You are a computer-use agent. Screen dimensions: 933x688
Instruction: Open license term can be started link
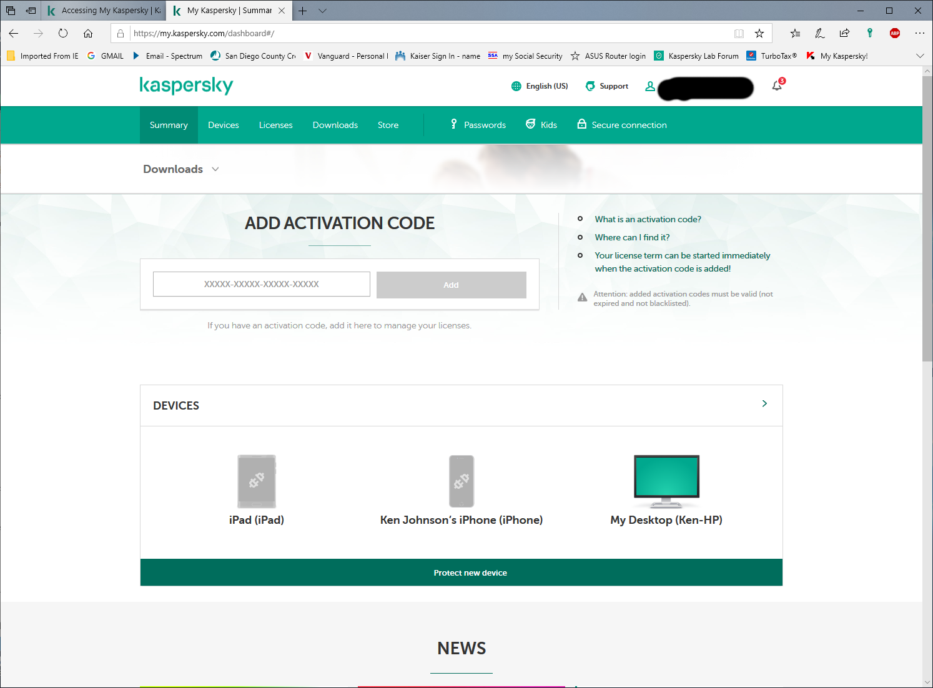click(683, 262)
